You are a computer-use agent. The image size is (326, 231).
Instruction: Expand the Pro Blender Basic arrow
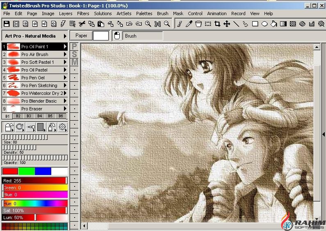pyautogui.click(x=65, y=101)
